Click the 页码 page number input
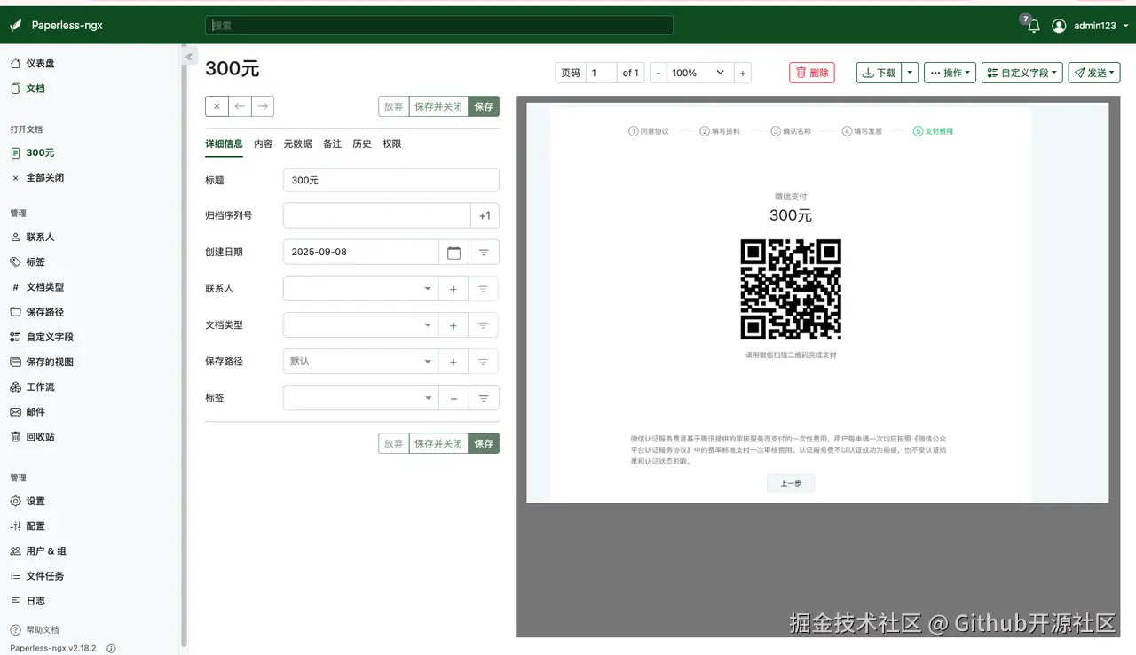Viewport: 1136px width, 655px height. 601,73
